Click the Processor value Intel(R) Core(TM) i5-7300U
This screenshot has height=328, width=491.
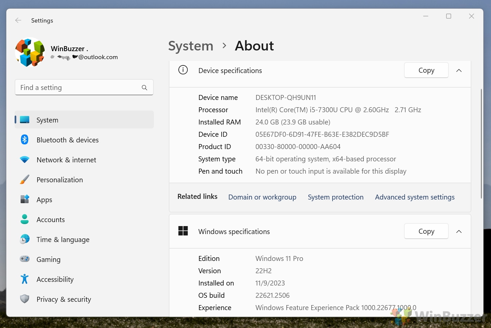pyautogui.click(x=338, y=110)
